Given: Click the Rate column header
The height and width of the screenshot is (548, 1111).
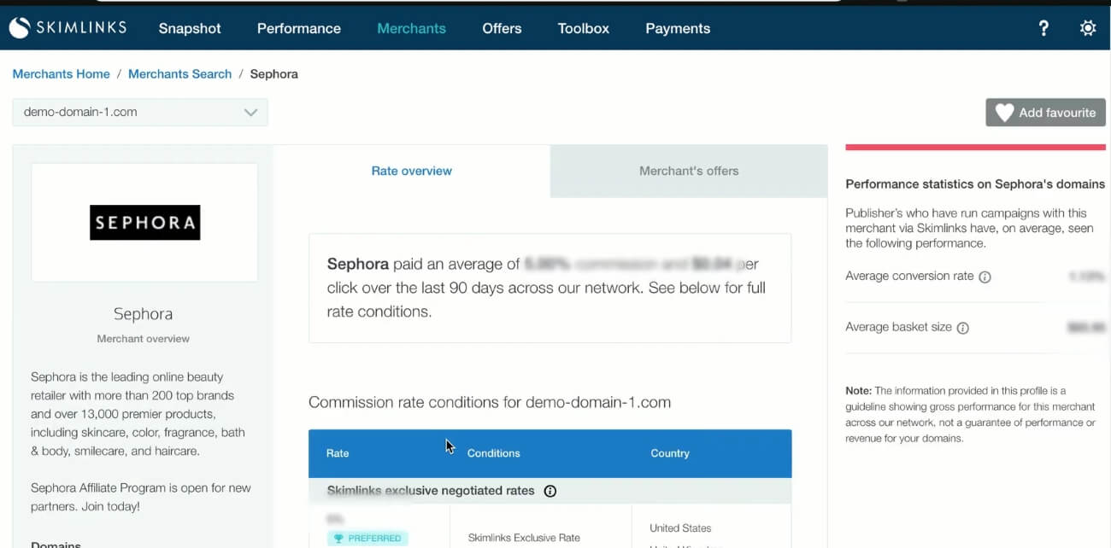Looking at the screenshot, I should pyautogui.click(x=338, y=453).
